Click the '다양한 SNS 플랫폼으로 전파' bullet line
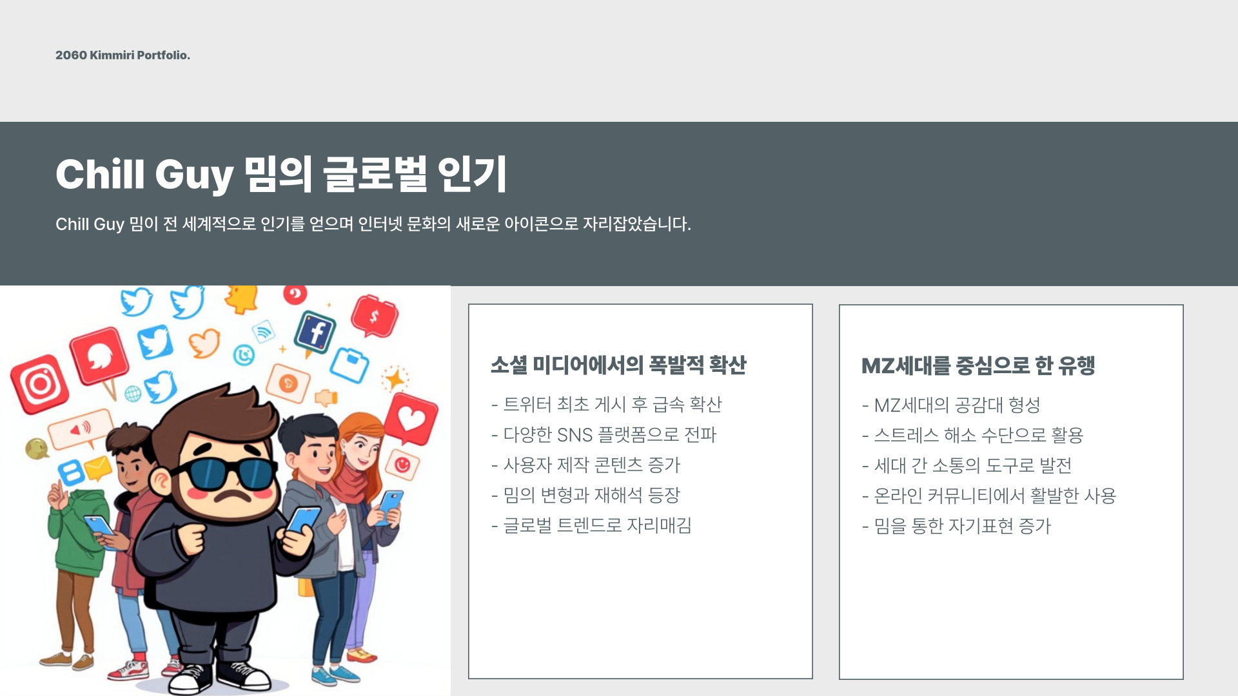The height and width of the screenshot is (696, 1238). coord(604,435)
